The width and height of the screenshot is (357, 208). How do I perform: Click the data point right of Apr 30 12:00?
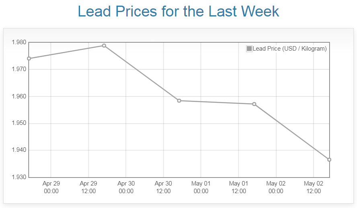coord(179,101)
